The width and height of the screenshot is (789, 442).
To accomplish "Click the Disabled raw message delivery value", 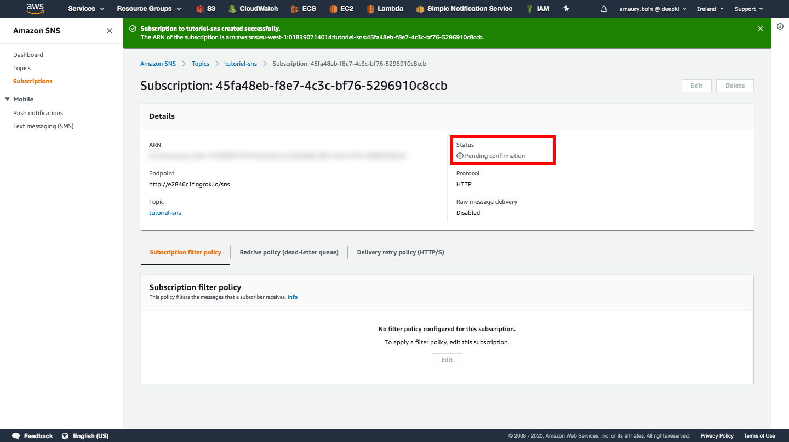I will 468,213.
